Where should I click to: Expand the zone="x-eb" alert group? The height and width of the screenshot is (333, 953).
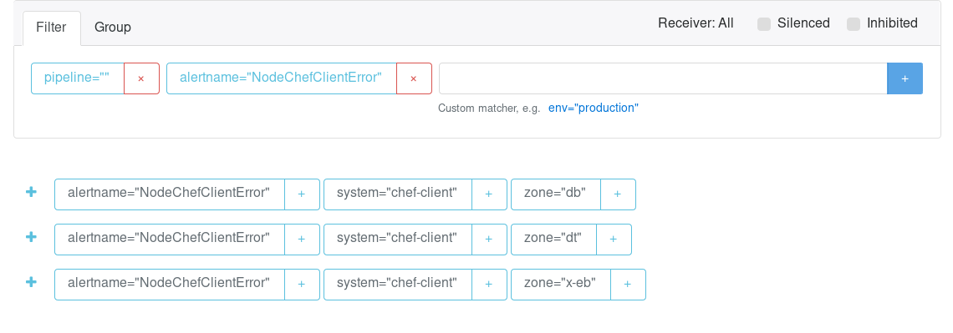point(31,281)
